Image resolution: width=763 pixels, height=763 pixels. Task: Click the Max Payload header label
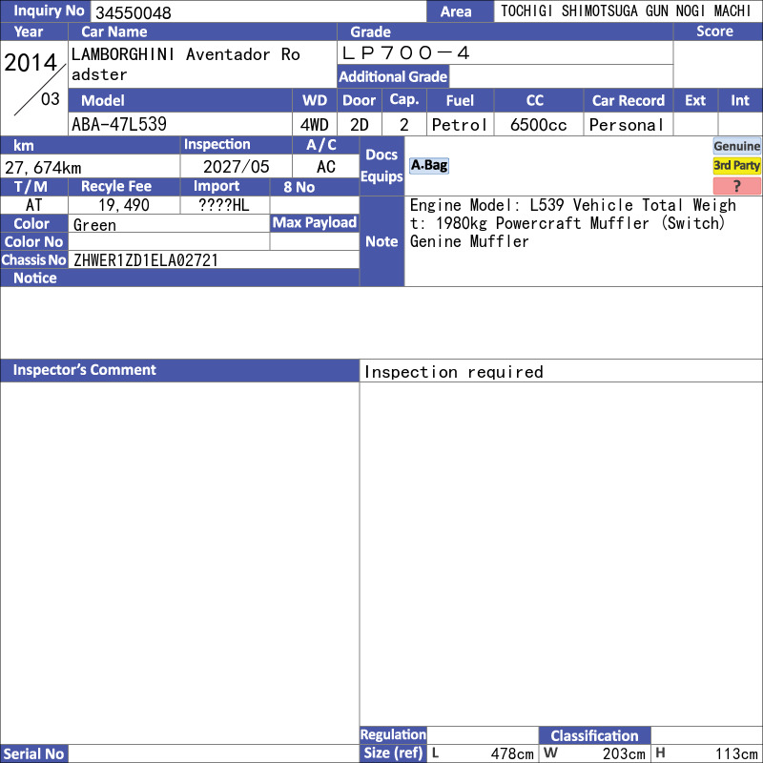click(315, 222)
